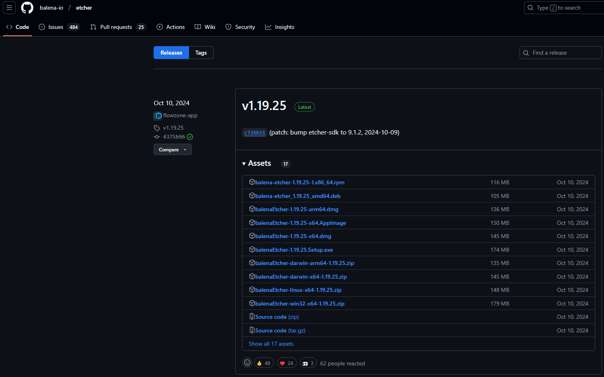
Task: Download balena-etcher_1.19.25_amd64.deb
Action: click(298, 196)
